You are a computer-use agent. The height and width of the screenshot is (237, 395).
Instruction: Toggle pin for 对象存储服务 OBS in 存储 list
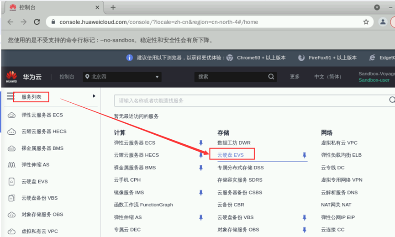pyautogui.click(x=304, y=230)
